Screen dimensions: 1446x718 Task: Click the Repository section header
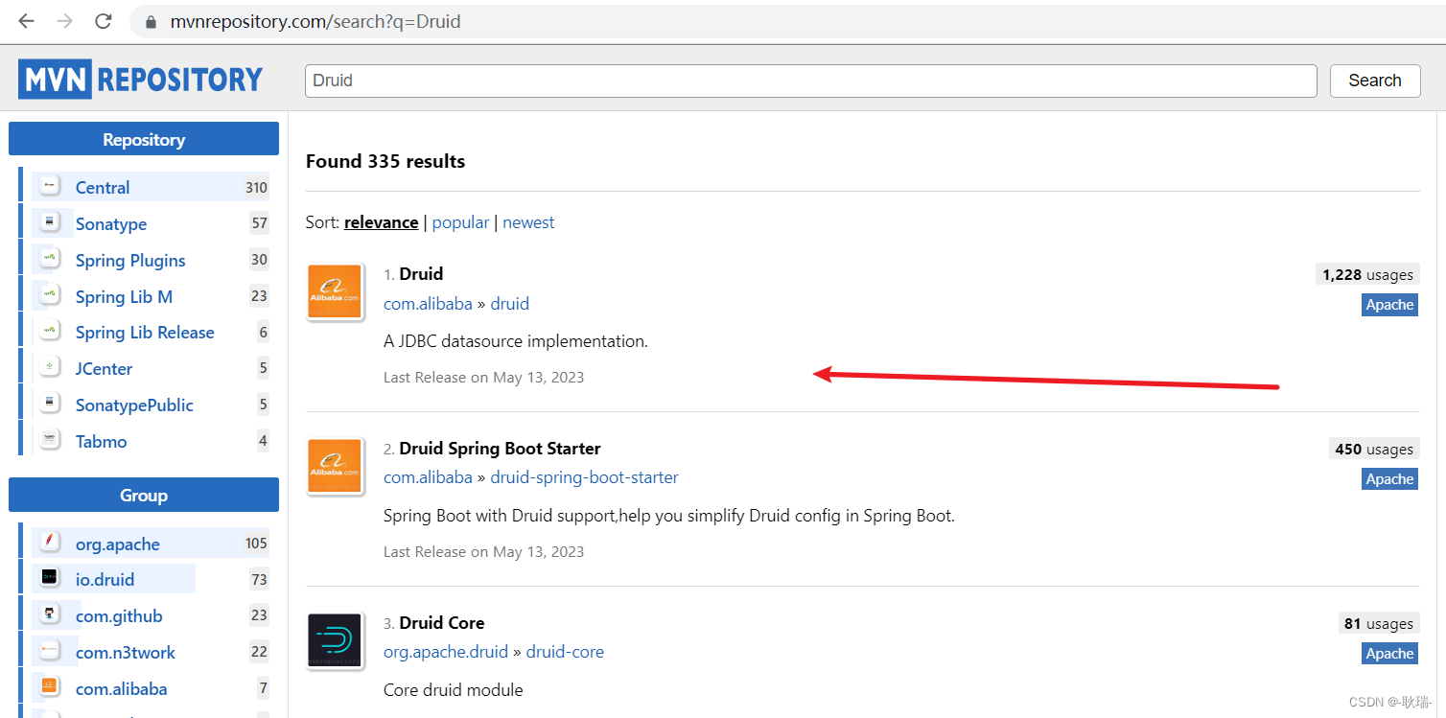coord(144,139)
